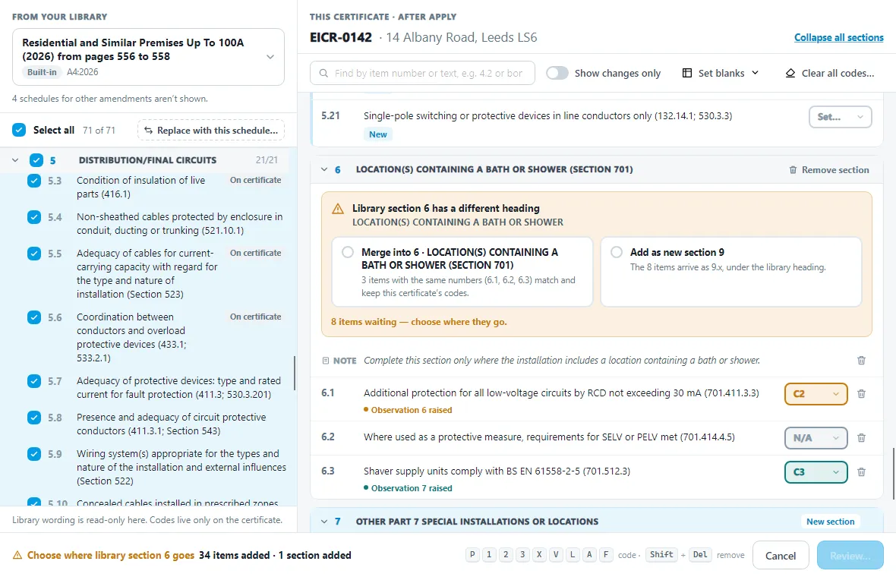Viewport: 896px width, 577px height.
Task: Change the C2 code dropdown for 6.1
Action: point(816,393)
